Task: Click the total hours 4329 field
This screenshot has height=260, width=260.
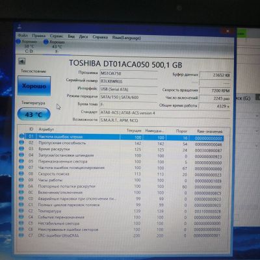Action: tap(214, 106)
